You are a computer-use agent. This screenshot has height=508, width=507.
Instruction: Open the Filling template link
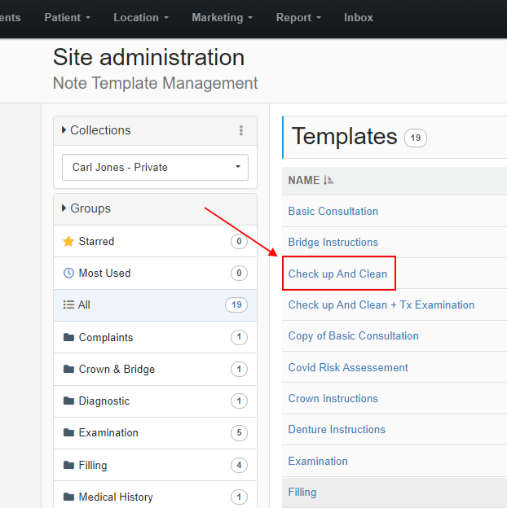302,492
